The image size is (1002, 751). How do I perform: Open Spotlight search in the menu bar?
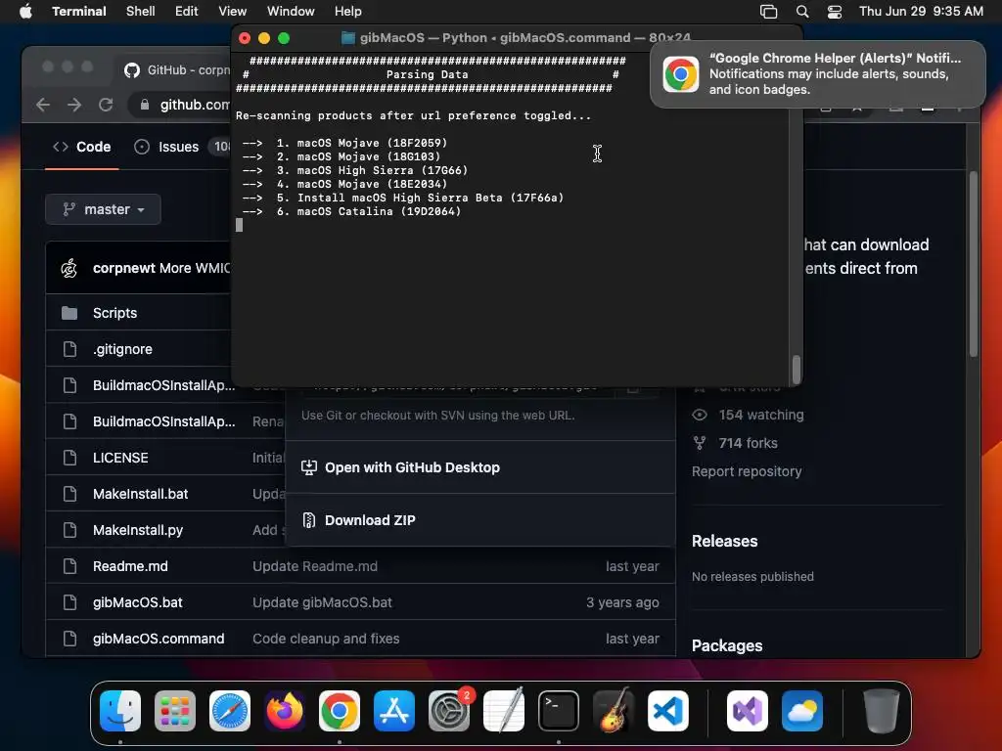click(802, 11)
